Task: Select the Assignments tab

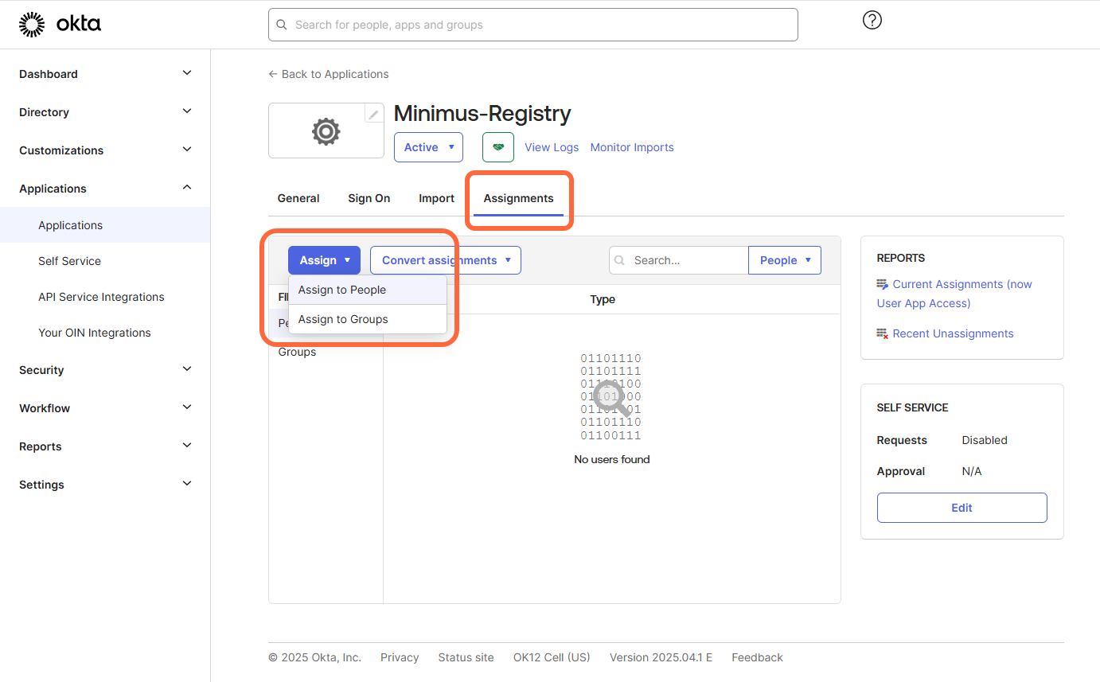Action: [x=518, y=198]
